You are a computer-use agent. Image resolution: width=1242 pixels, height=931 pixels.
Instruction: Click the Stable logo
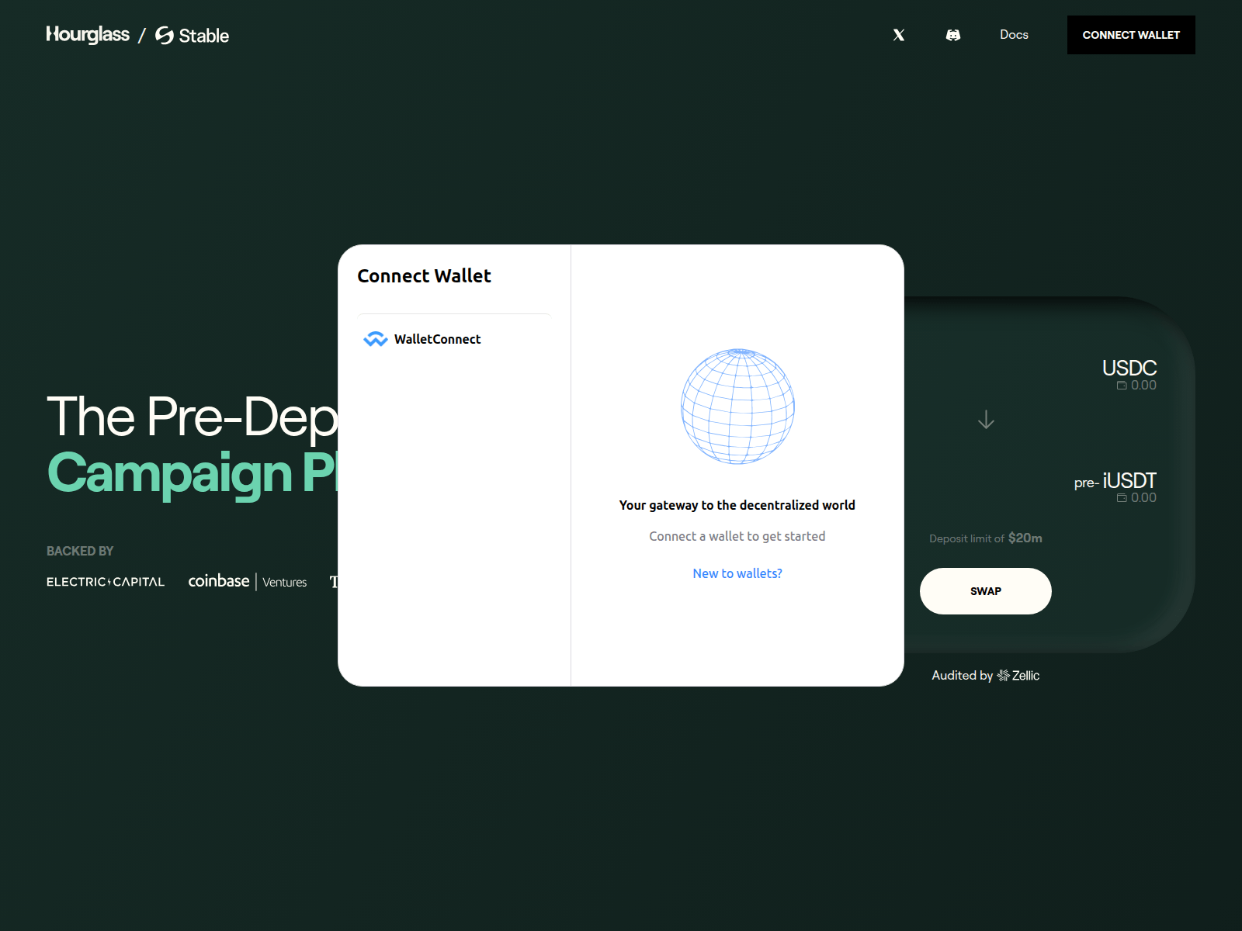(x=192, y=36)
